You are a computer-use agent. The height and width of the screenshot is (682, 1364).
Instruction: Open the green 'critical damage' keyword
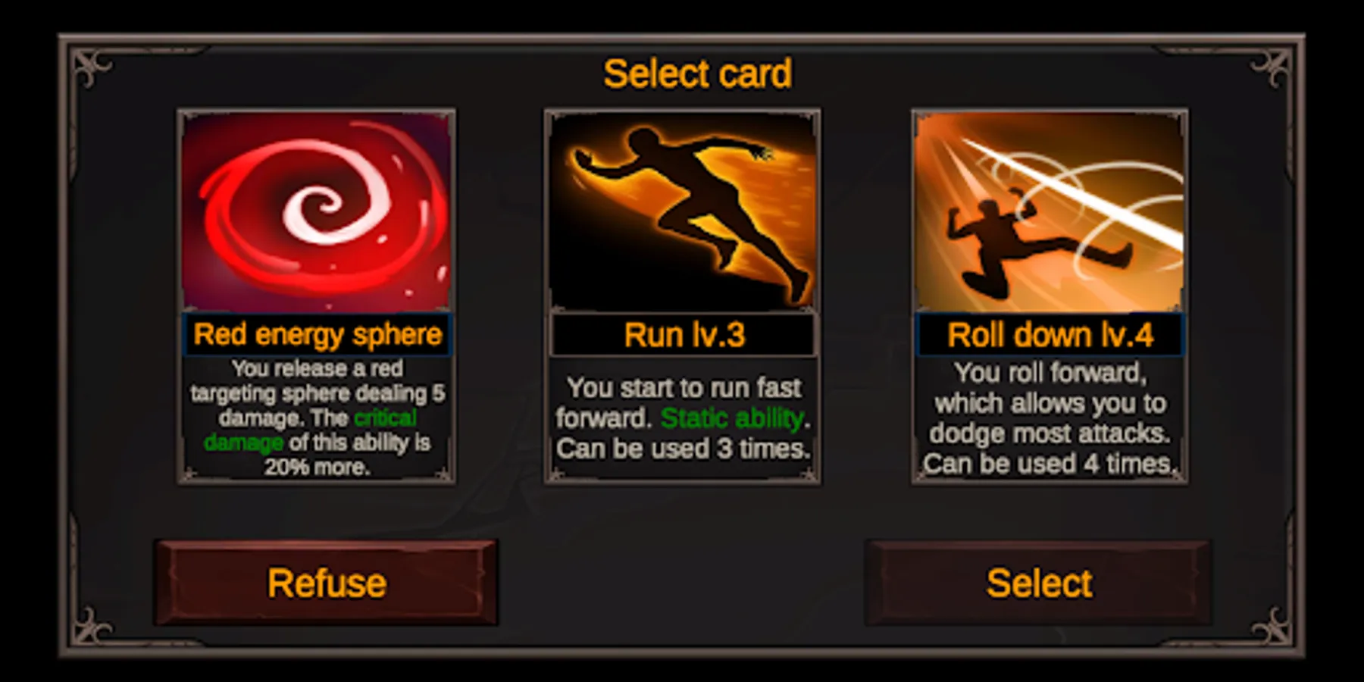coord(312,430)
